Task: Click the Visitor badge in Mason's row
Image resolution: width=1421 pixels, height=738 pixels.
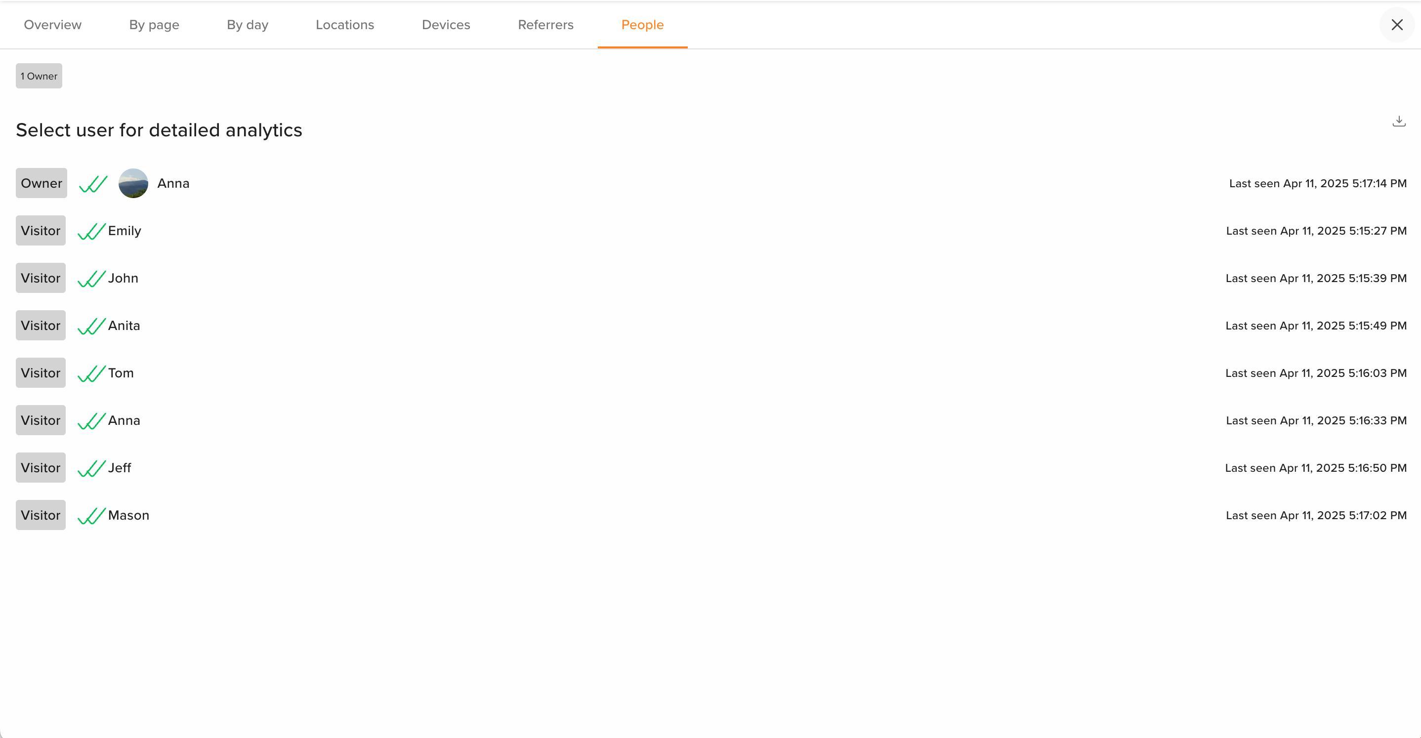Action: [41, 515]
